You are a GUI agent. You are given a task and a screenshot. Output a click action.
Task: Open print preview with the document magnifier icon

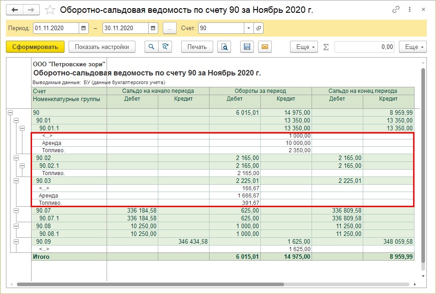point(225,47)
